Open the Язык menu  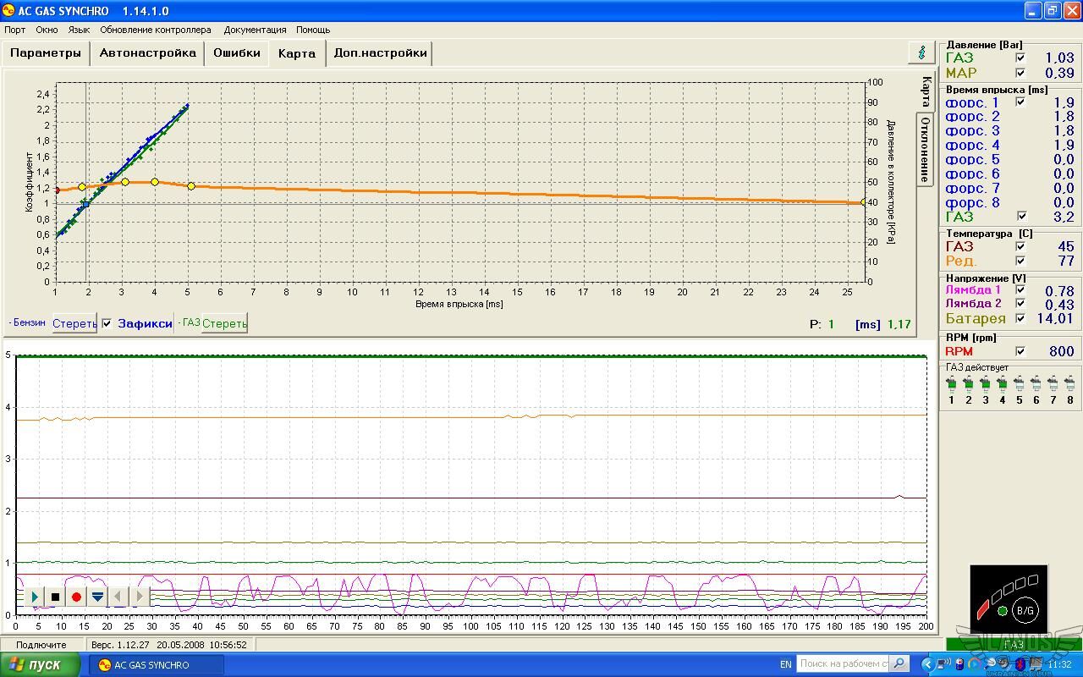coord(79,30)
